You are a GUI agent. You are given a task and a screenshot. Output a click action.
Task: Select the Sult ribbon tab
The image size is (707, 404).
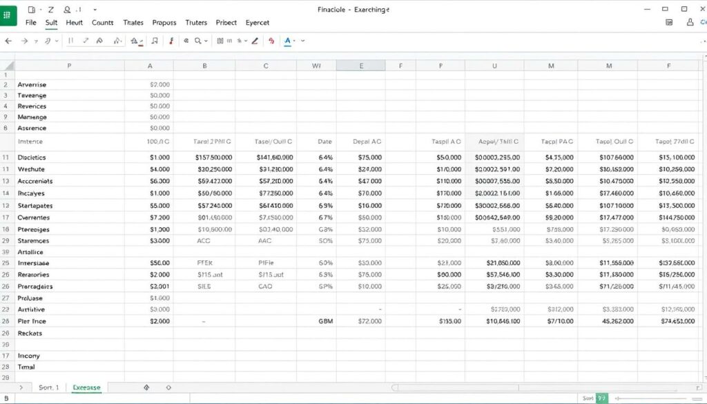51,23
